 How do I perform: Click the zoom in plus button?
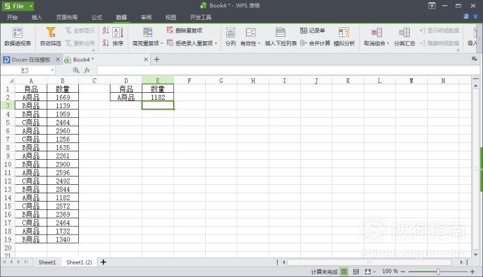tap(473, 271)
